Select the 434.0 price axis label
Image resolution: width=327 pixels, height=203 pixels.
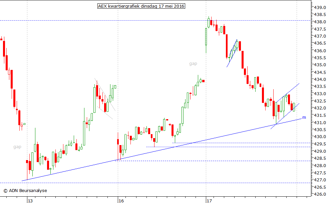coord(320,80)
